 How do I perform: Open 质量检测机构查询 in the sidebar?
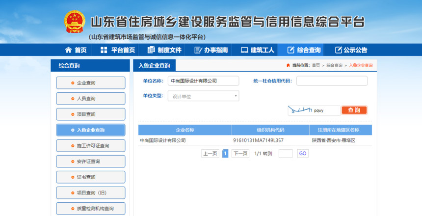coord(91,209)
